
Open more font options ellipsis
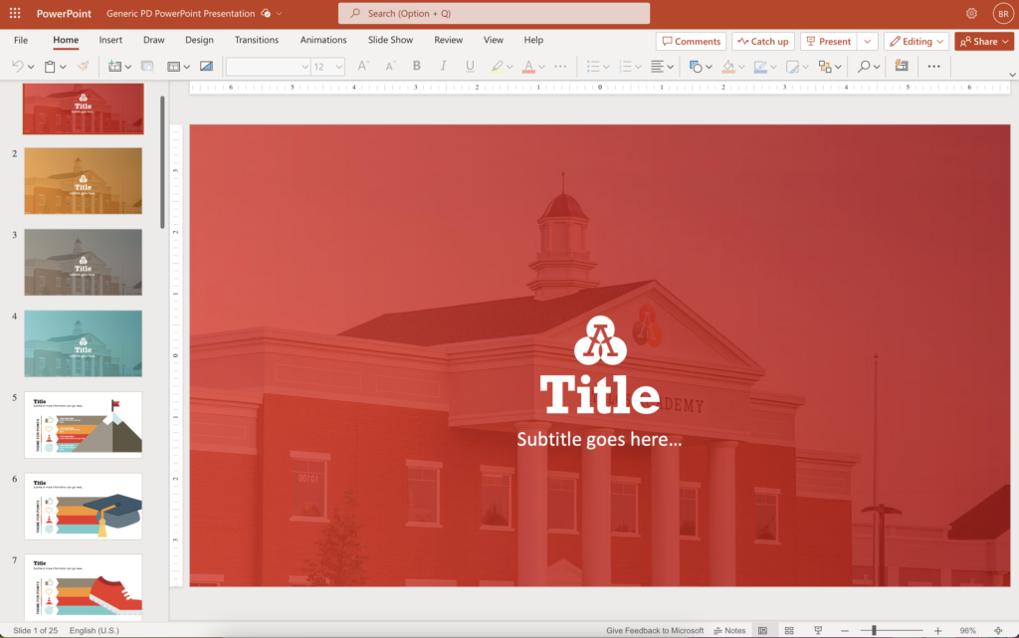coord(560,67)
